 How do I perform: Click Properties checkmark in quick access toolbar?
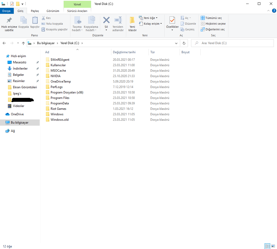[12, 4]
